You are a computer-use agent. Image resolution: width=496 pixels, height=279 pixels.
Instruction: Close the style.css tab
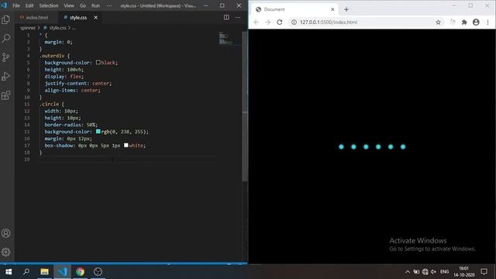tap(95, 17)
